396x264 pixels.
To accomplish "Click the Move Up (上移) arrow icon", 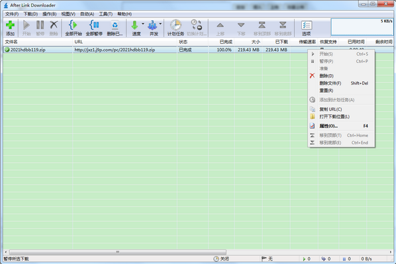I will pos(221,25).
